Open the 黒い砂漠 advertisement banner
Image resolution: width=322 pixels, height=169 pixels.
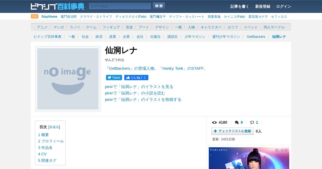click(x=249, y=158)
